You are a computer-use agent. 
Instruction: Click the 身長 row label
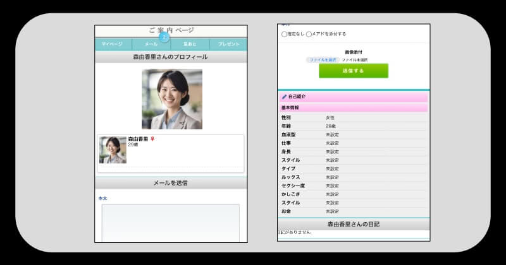[x=286, y=151]
